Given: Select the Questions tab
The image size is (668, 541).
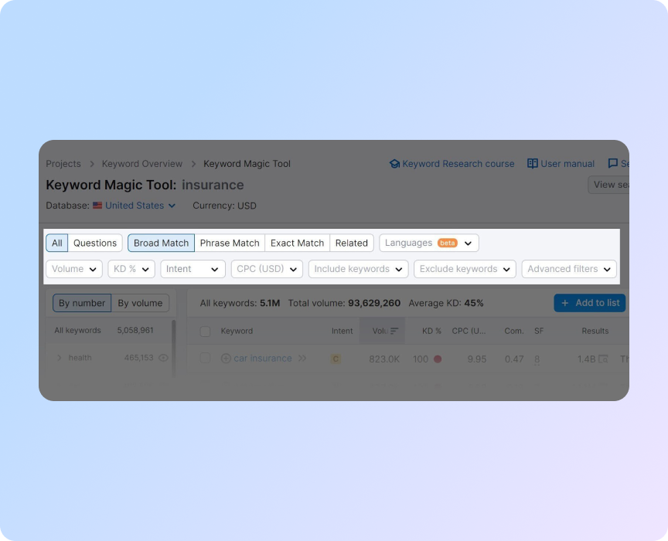Looking at the screenshot, I should pos(94,243).
